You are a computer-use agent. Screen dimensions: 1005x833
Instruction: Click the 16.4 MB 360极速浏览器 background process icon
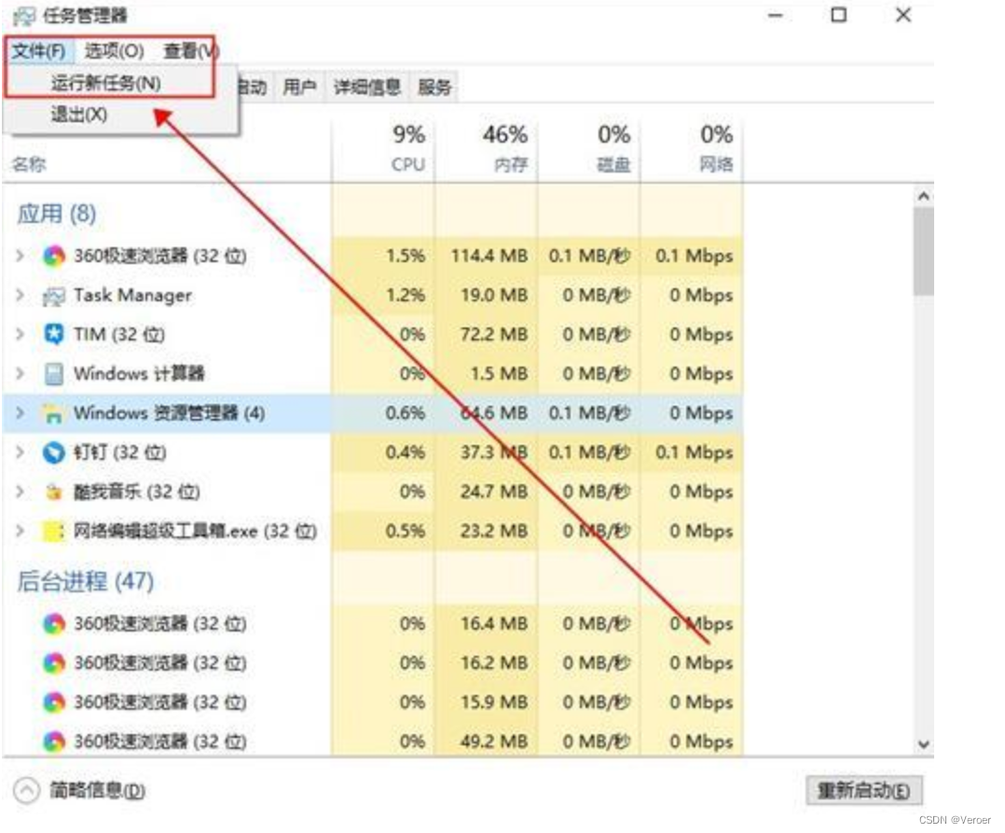(x=54, y=623)
